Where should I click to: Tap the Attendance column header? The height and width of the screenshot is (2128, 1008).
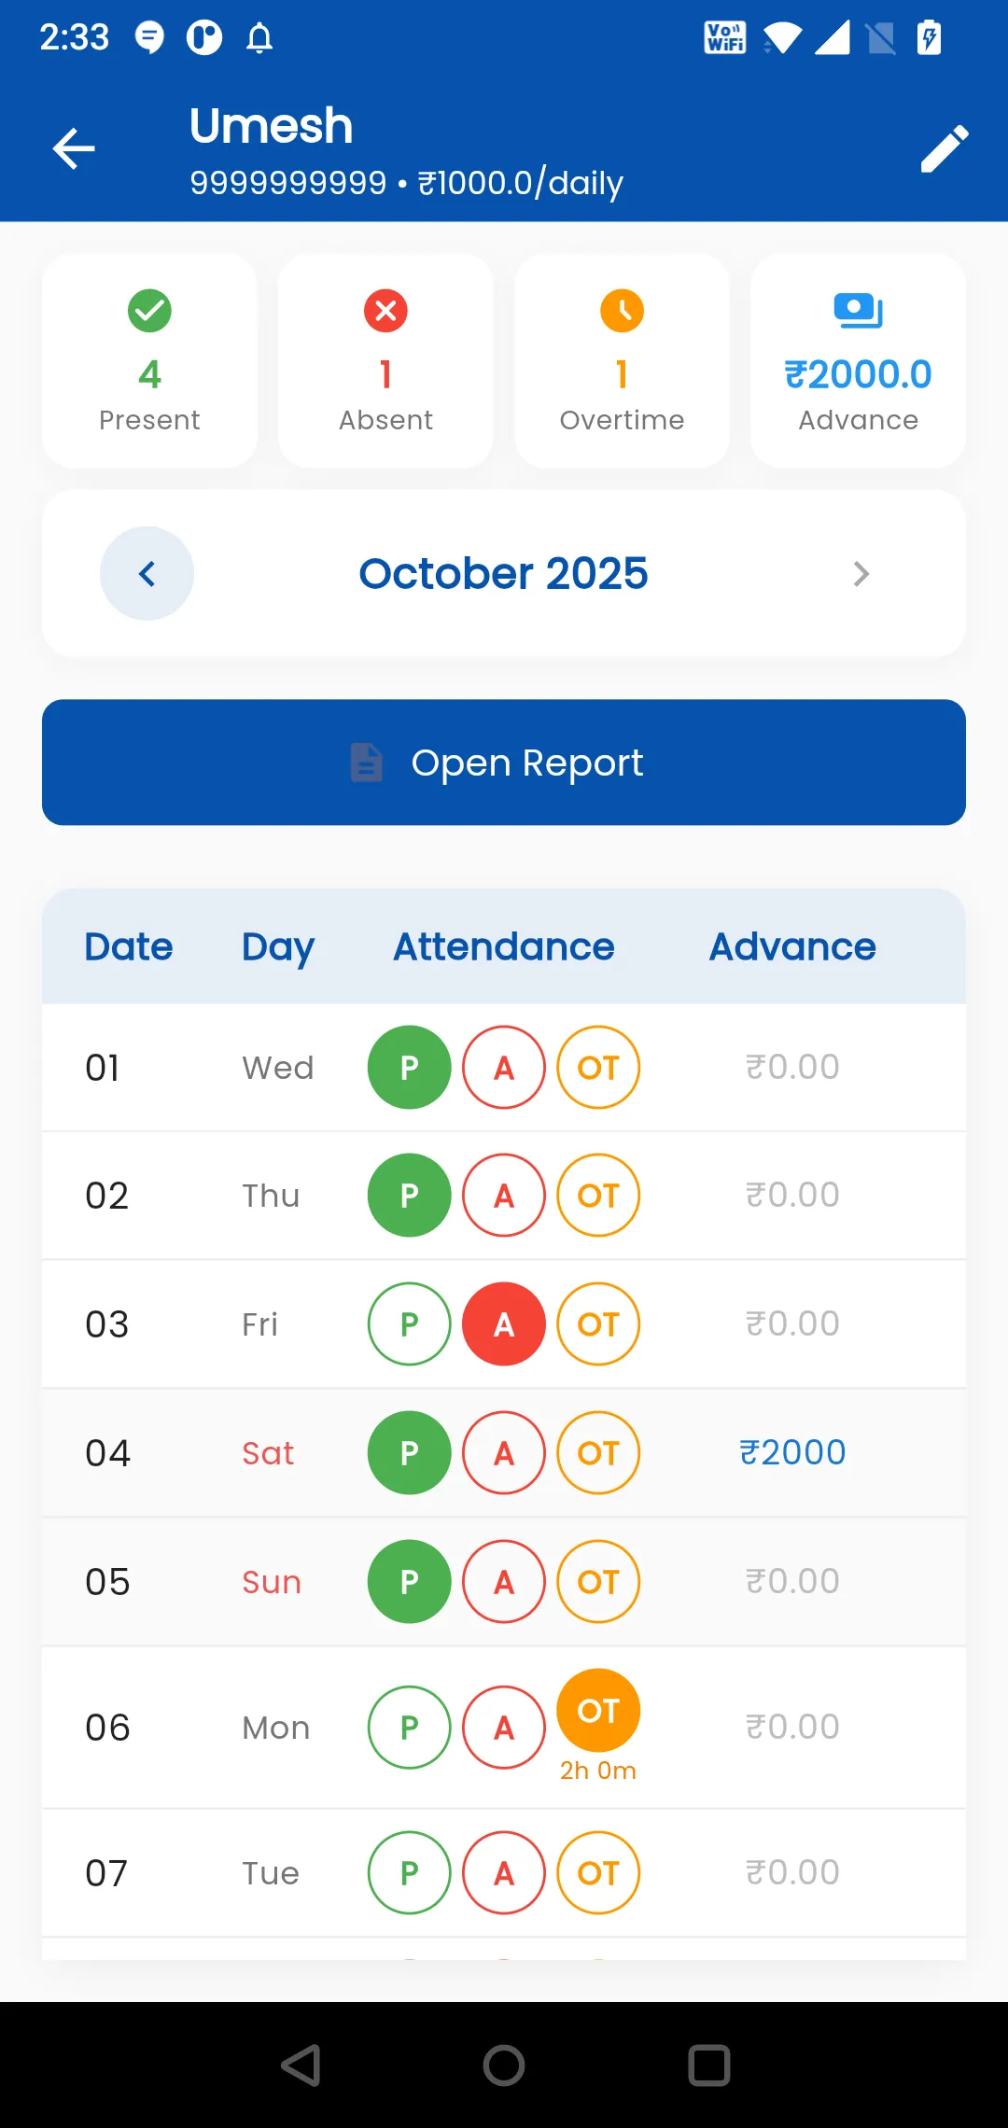504,946
